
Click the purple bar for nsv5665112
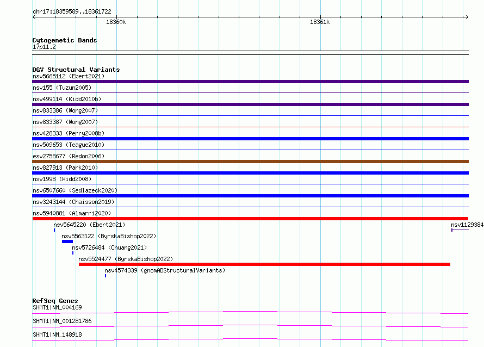[250, 82]
